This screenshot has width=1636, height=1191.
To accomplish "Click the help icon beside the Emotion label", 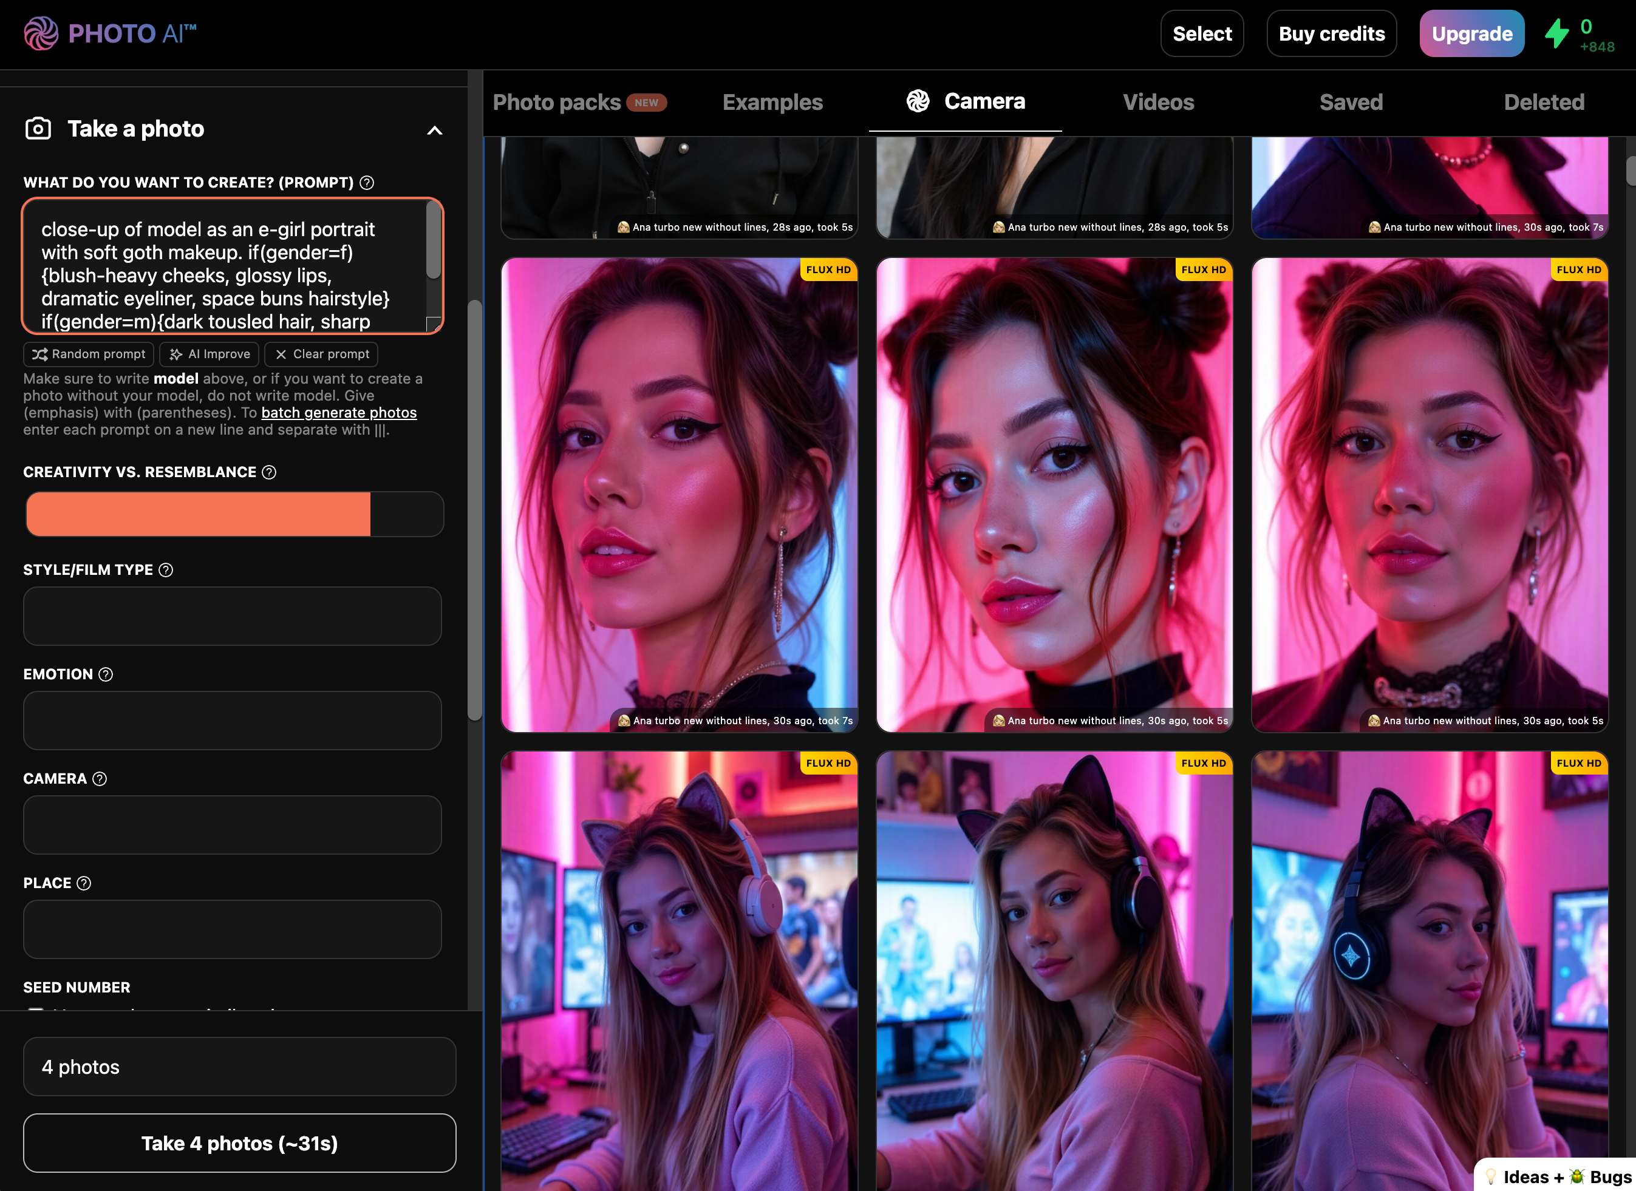I will click(x=106, y=675).
